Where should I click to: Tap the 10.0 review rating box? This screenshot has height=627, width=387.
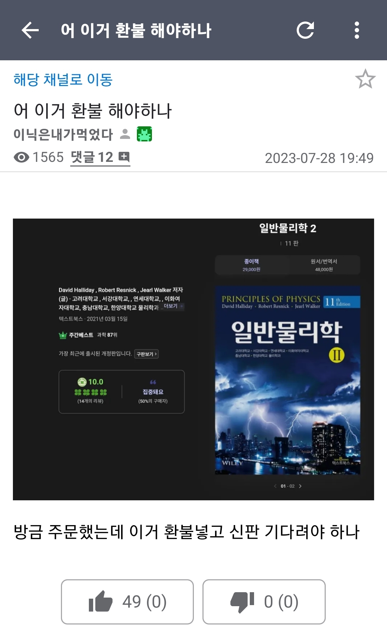pos(90,391)
